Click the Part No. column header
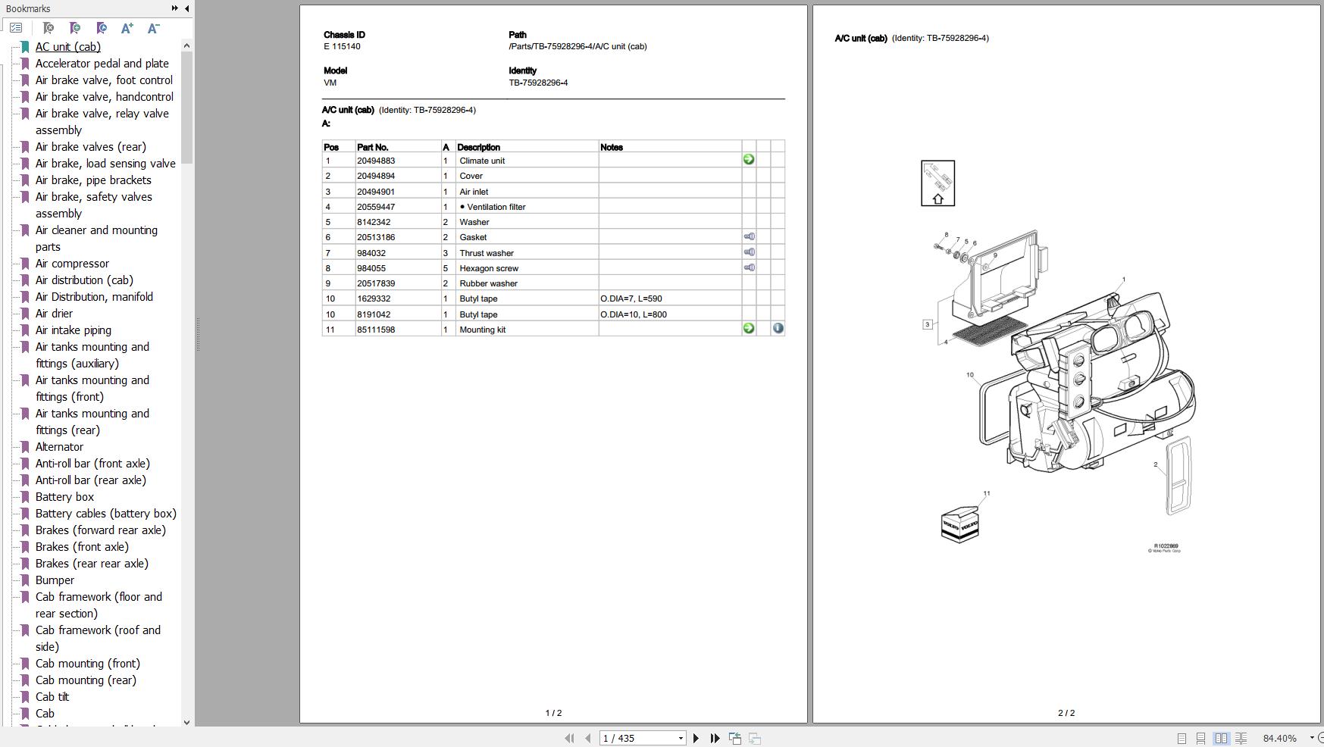Image resolution: width=1324 pixels, height=747 pixels. pyautogui.click(x=372, y=147)
